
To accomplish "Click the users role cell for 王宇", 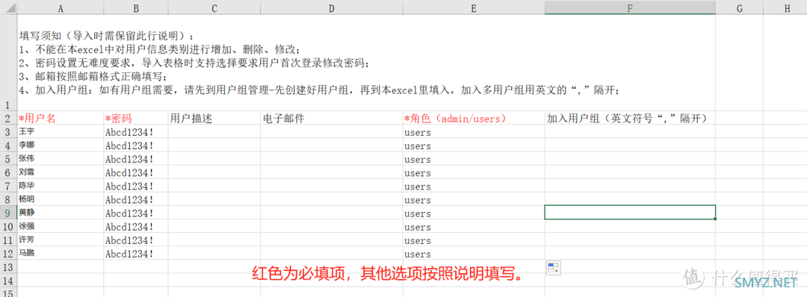I will [x=474, y=132].
